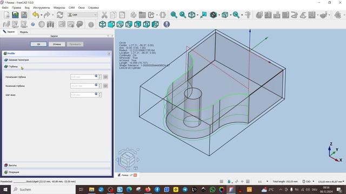Viewport: 346px width, 194px height.
Task: Click the navigation cube in the 3D view
Action: click(x=128, y=160)
